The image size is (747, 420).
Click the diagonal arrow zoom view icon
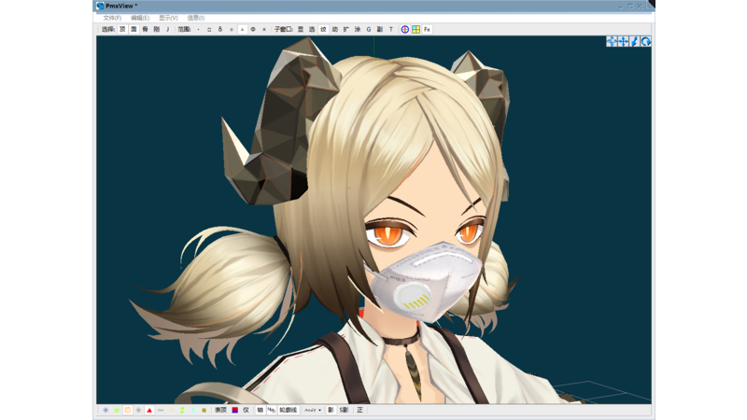coord(634,41)
